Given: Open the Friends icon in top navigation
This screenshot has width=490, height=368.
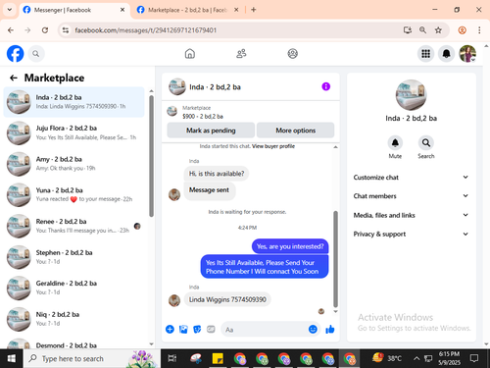Looking at the screenshot, I should click(241, 53).
